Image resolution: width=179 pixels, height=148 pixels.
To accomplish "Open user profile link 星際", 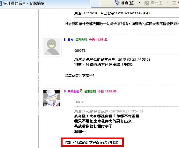I will click(71, 40).
